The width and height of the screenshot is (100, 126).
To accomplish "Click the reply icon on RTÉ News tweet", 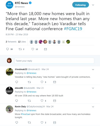I will click(8, 49).
